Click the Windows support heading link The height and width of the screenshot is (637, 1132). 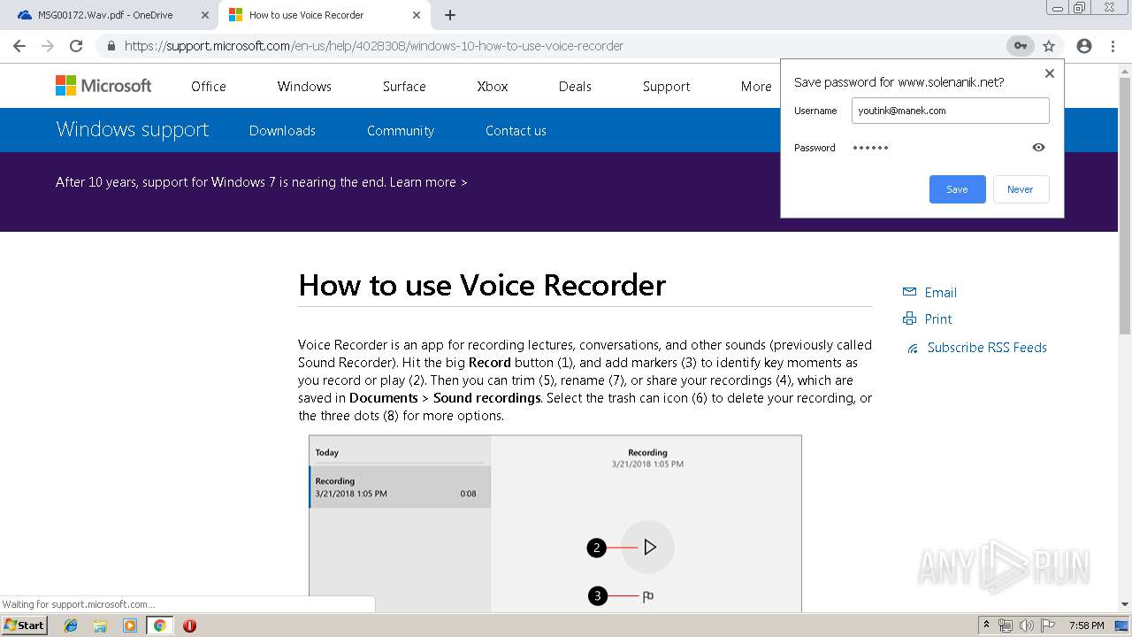(x=133, y=130)
